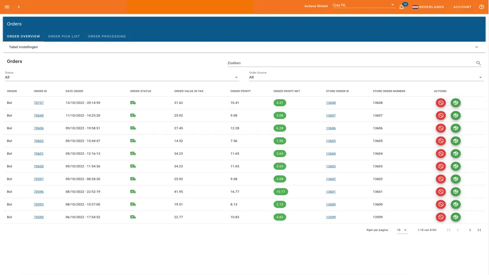
Task: Cancel order 70640 with red icon
Action: point(441,115)
